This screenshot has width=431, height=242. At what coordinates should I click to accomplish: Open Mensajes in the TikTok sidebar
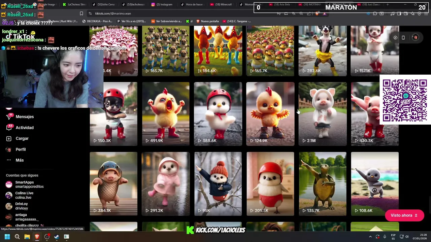click(x=20, y=117)
